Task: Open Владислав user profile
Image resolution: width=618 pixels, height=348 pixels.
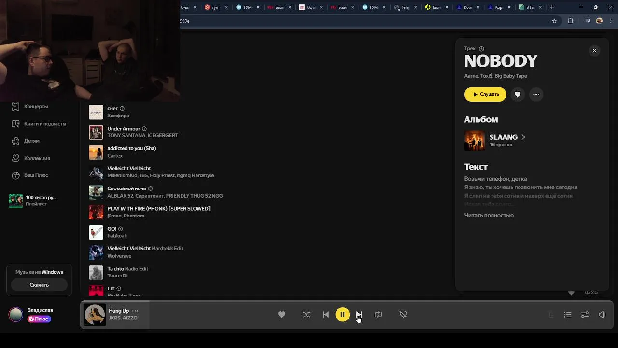Action: [x=40, y=310]
